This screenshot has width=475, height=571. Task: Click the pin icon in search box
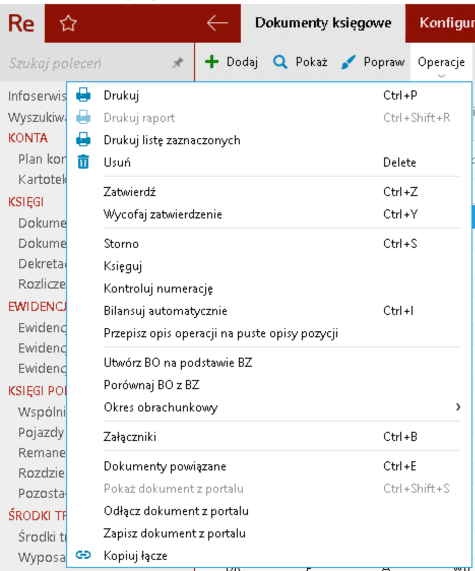pyautogui.click(x=177, y=63)
